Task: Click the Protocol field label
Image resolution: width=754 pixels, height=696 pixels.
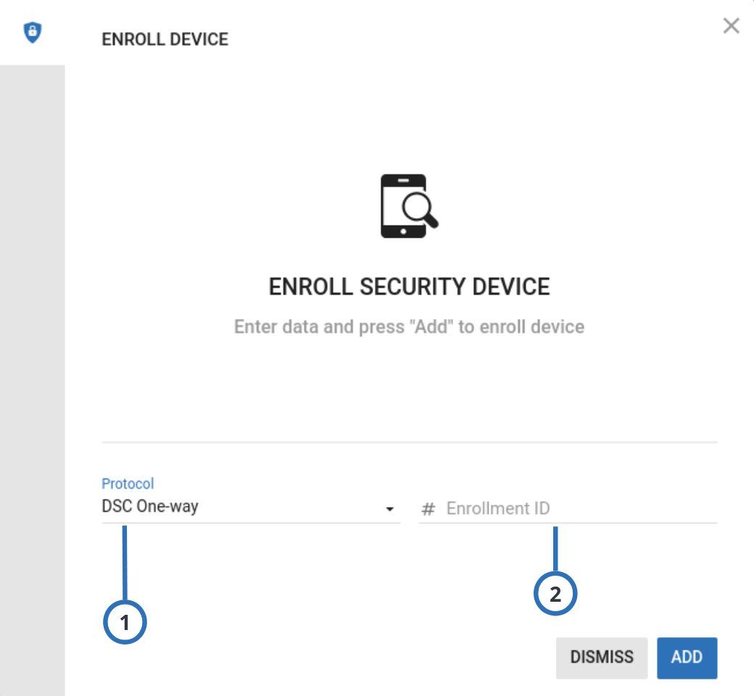Action: pyautogui.click(x=128, y=484)
